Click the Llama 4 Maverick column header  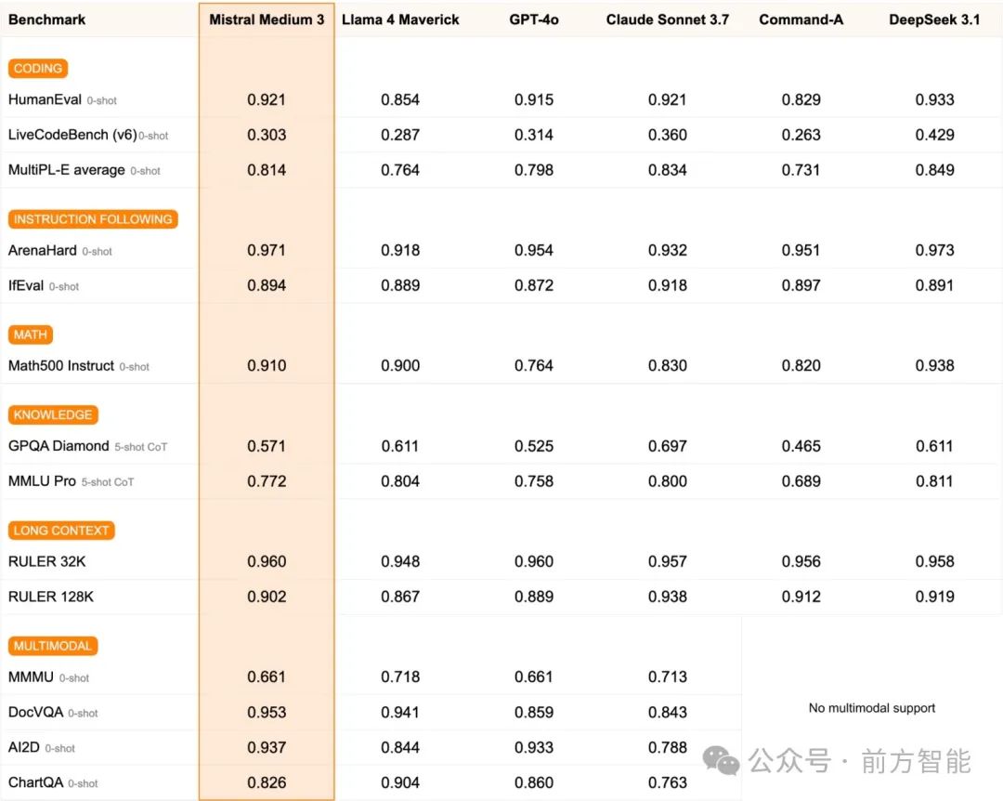[400, 20]
